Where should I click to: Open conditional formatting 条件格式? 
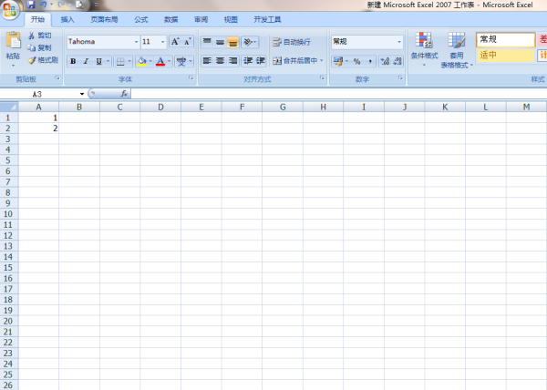coord(424,49)
